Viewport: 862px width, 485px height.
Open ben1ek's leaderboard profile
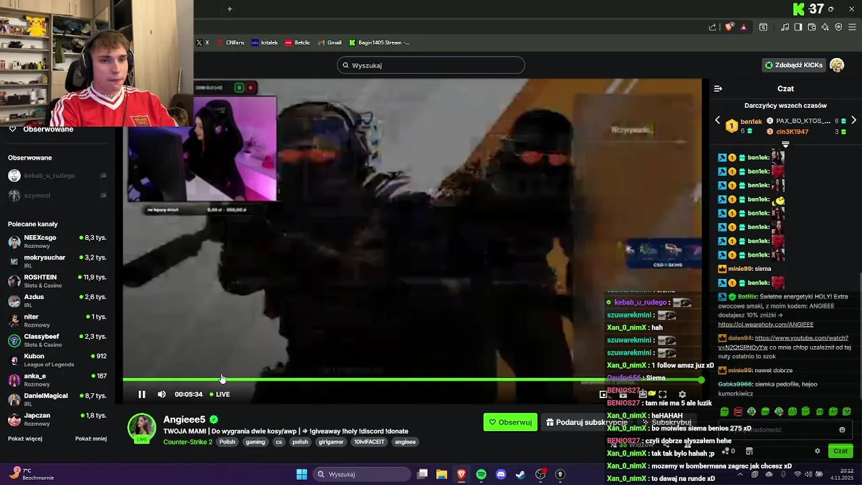point(744,125)
